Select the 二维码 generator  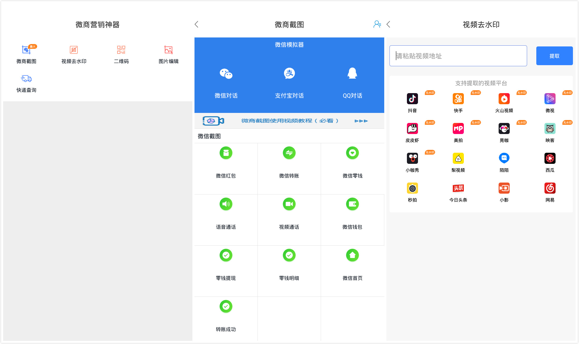coord(121,55)
